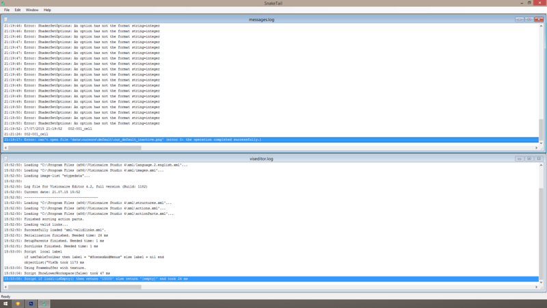The image size is (547, 308).
Task: Click the SnakeTail app icon in title bar
Action: pyautogui.click(x=4, y=3)
